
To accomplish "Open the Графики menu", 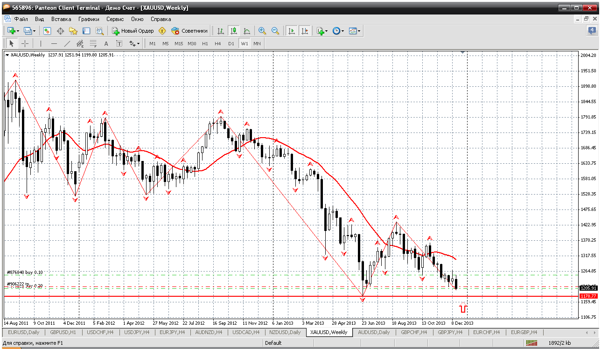I will click(89, 19).
